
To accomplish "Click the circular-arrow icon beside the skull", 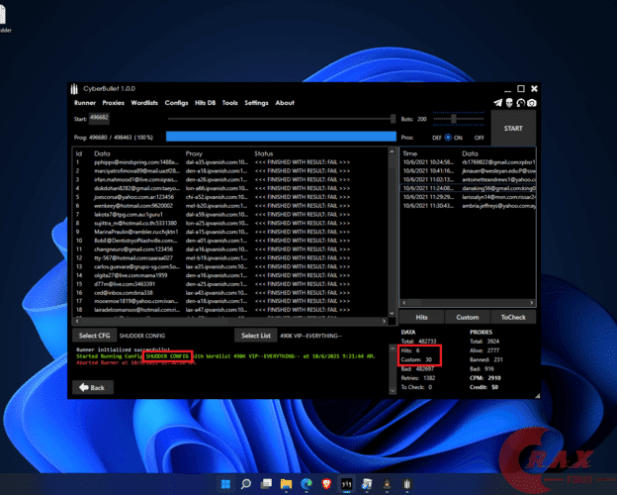I will [x=520, y=103].
